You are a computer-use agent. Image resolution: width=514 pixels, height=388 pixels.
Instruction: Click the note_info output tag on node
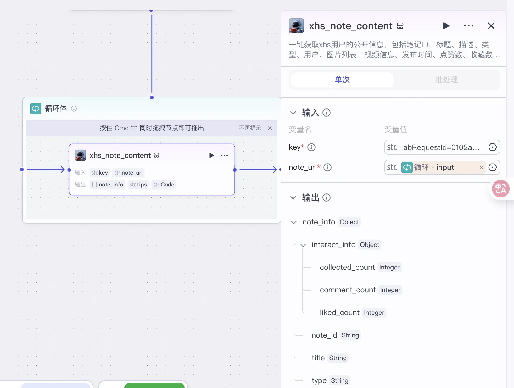(x=107, y=185)
